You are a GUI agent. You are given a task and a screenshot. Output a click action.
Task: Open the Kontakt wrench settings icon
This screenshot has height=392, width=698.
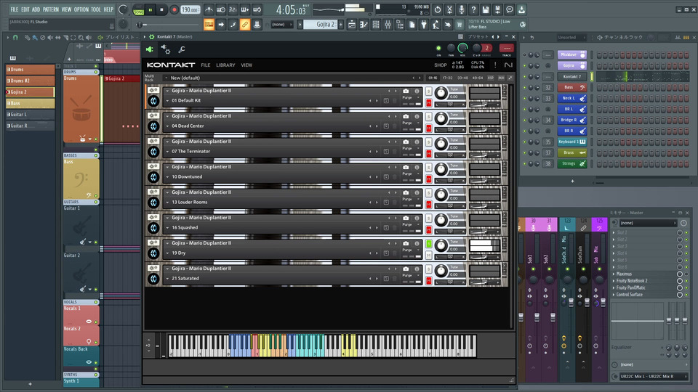click(x=182, y=49)
